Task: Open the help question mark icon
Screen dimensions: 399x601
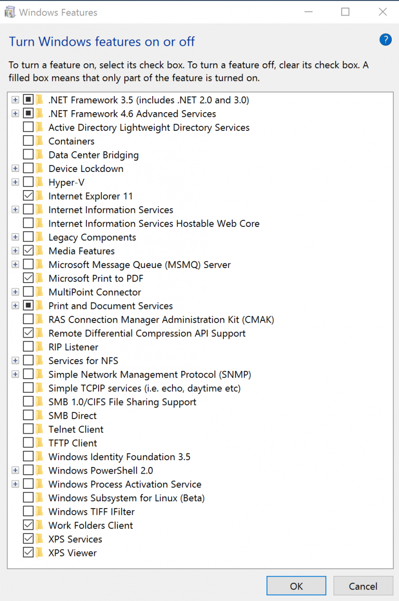Action: (x=385, y=39)
